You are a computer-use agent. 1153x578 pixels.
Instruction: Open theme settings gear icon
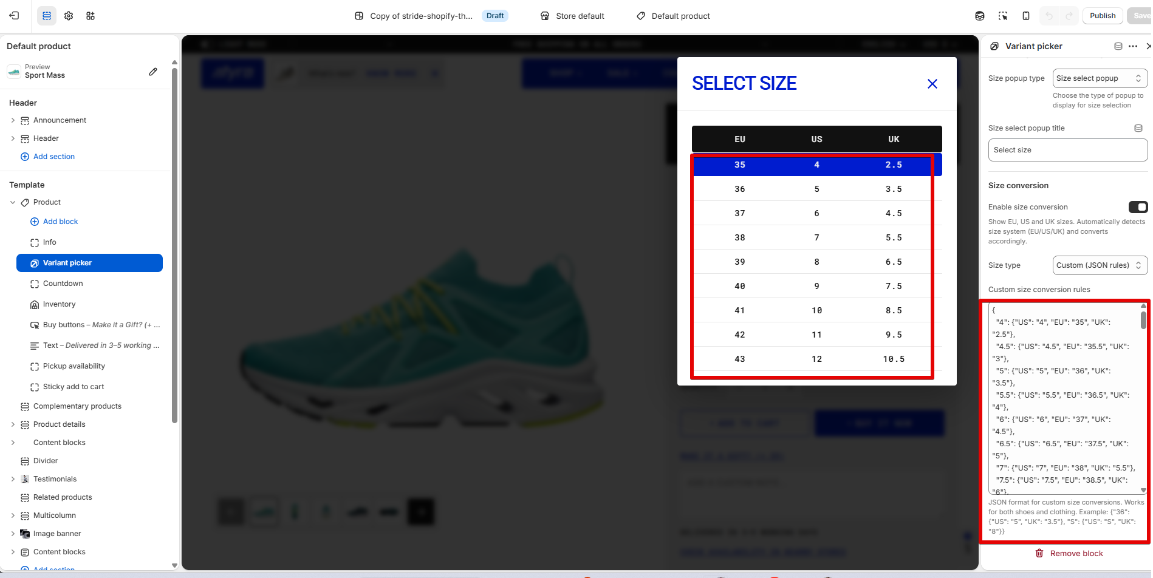69,16
